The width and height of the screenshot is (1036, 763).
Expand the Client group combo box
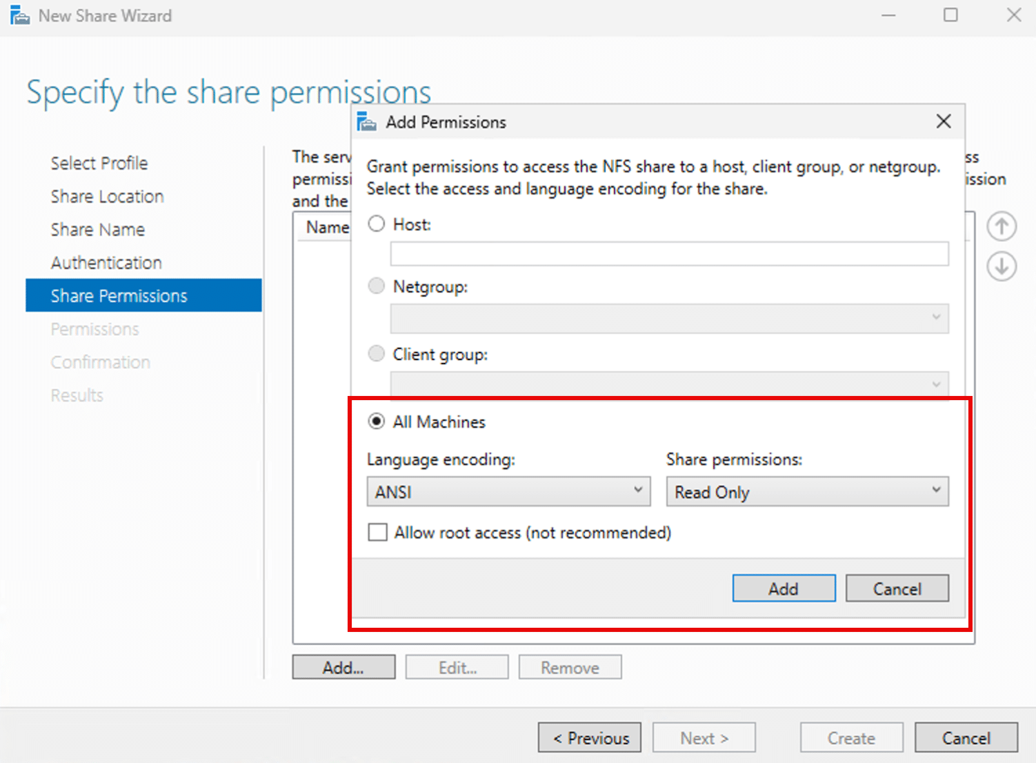pyautogui.click(x=935, y=384)
